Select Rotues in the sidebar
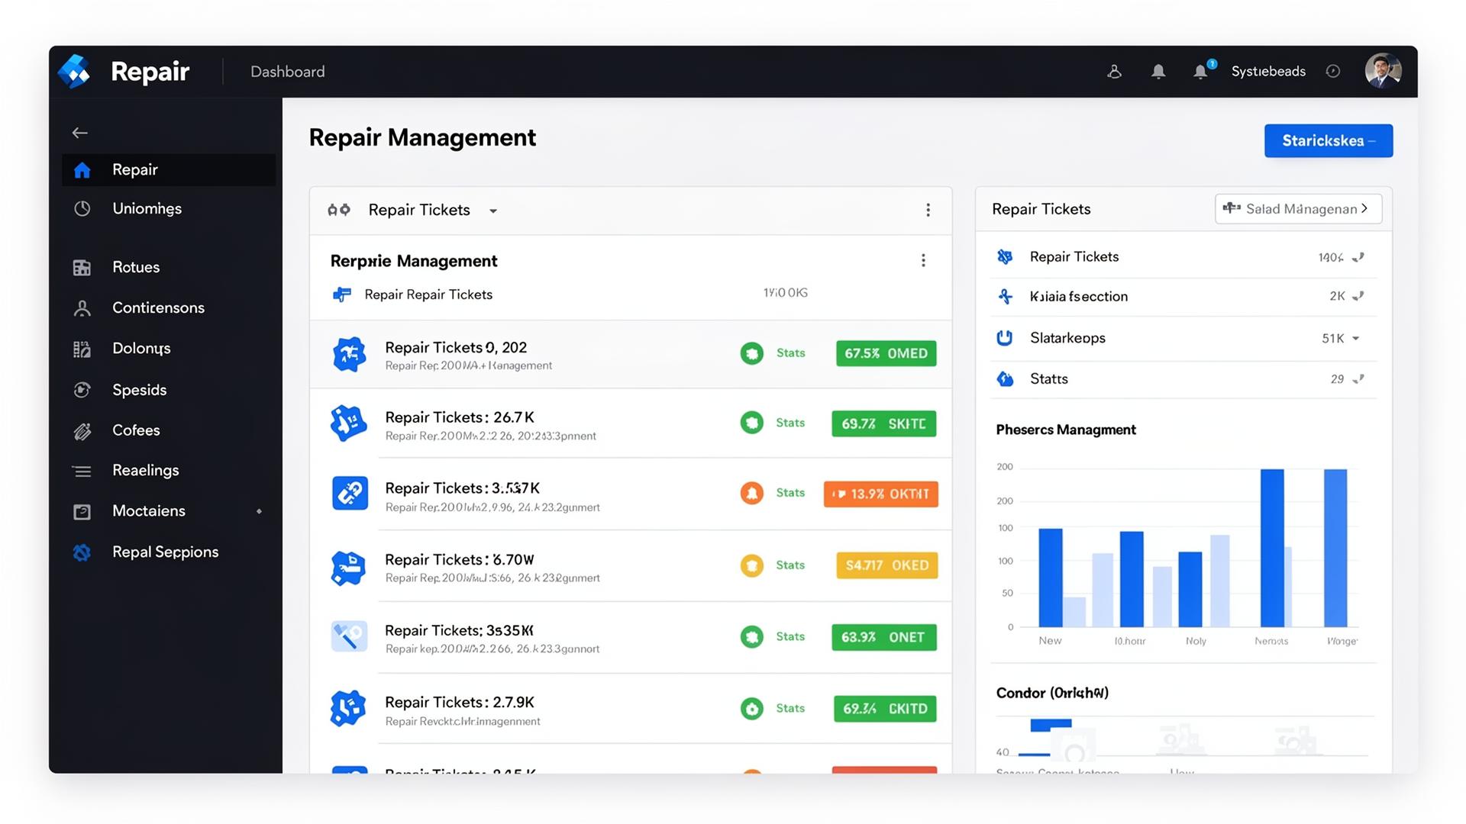 click(136, 268)
